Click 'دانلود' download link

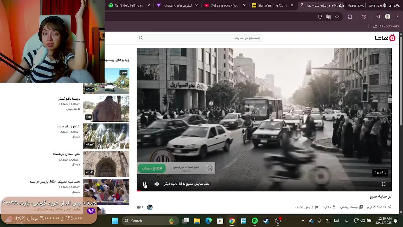coord(329,207)
